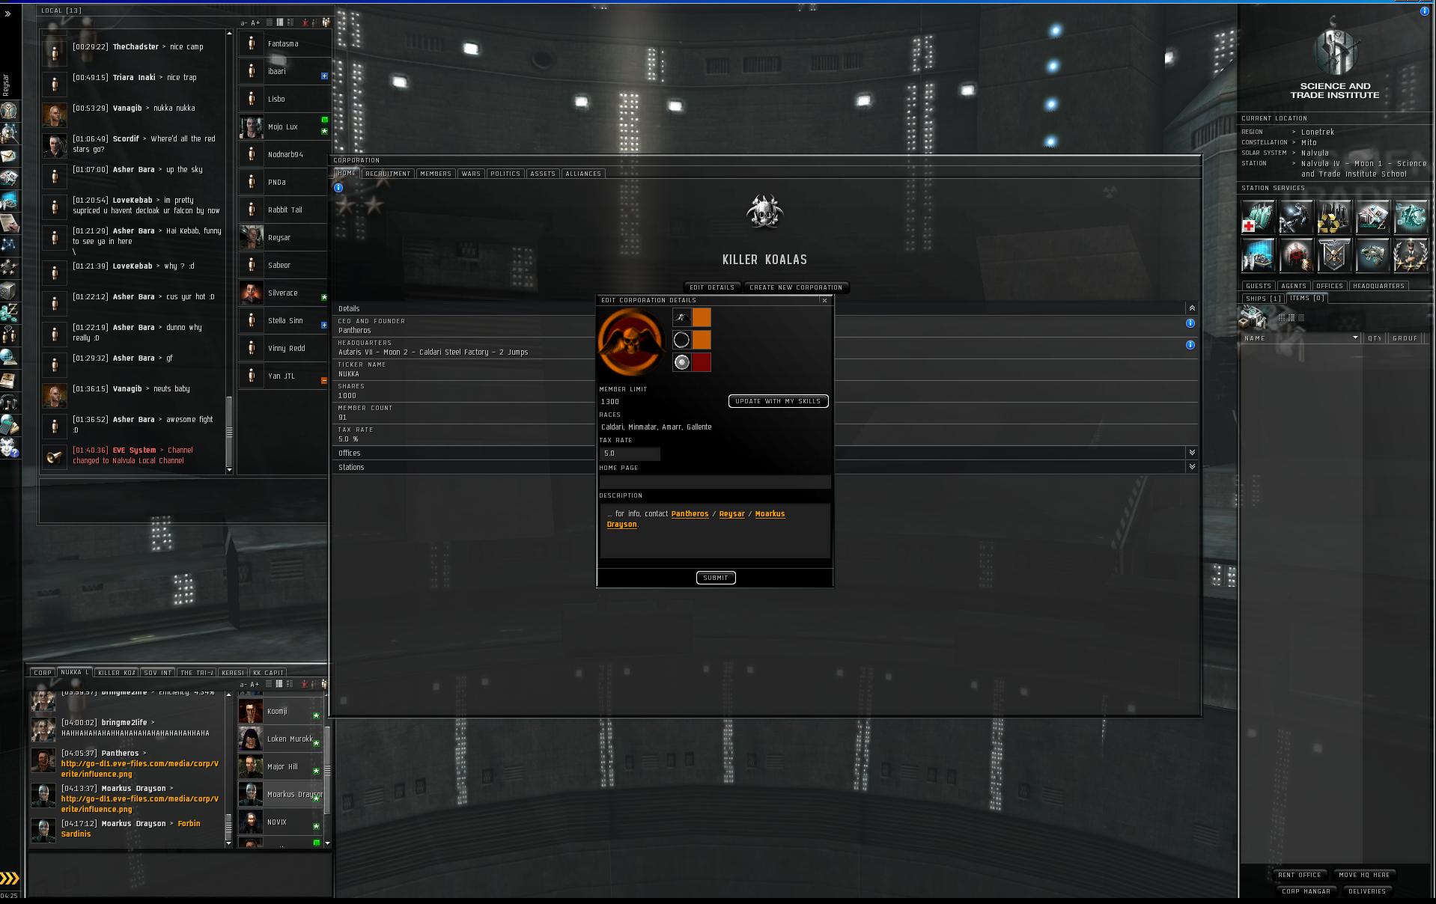Click the Reysar link in the description

coord(732,514)
